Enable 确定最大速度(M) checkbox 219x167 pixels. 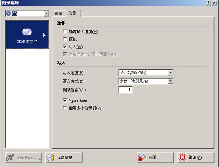(x=65, y=32)
